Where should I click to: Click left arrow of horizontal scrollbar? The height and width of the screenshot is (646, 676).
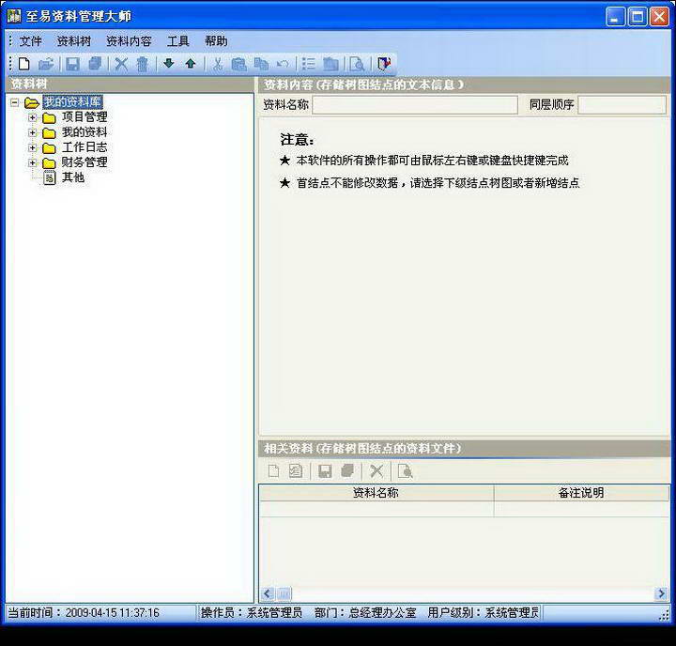pos(268,593)
